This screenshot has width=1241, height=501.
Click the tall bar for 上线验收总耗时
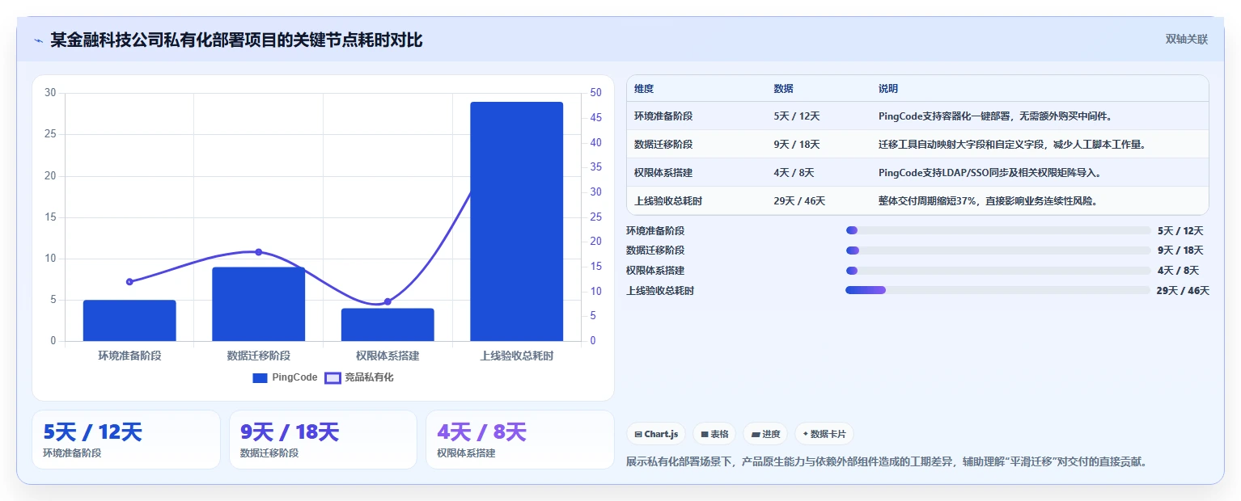pyautogui.click(x=516, y=221)
